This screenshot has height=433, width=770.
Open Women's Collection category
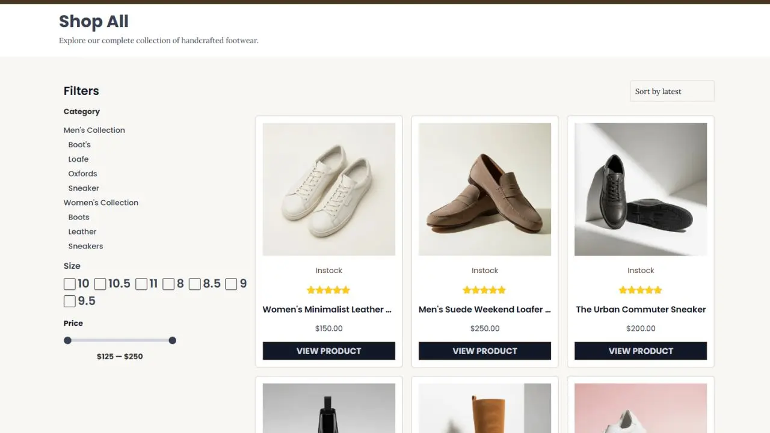[x=101, y=203]
